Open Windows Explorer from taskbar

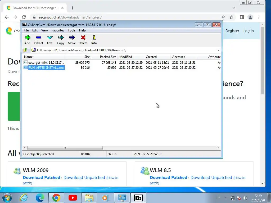coord(89,198)
